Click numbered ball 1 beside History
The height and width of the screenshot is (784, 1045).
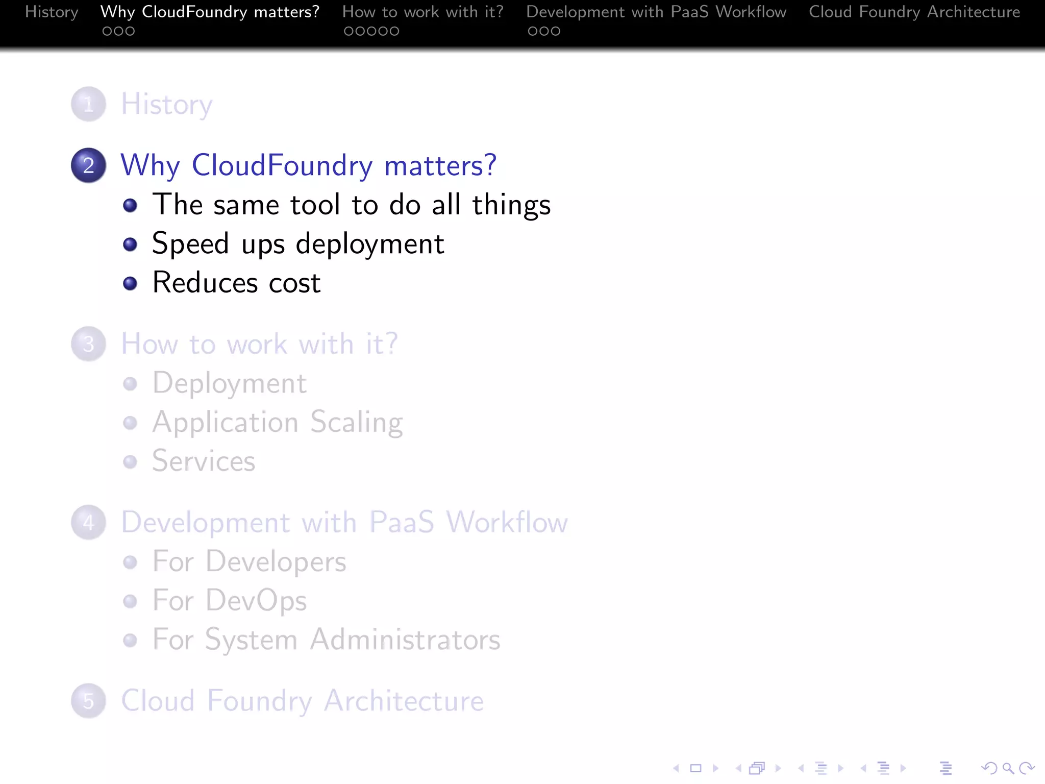pos(88,104)
